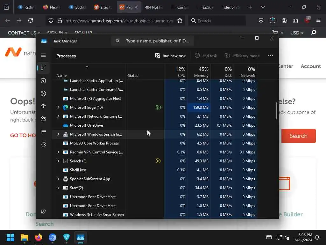Screen dimensions: 326x245
Task: Select the ShellHost process row
Action: click(x=154, y=170)
